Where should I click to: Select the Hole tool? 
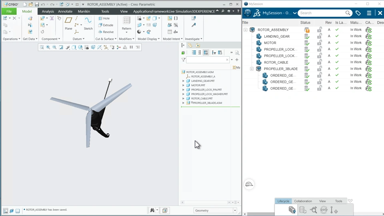tap(104, 18)
